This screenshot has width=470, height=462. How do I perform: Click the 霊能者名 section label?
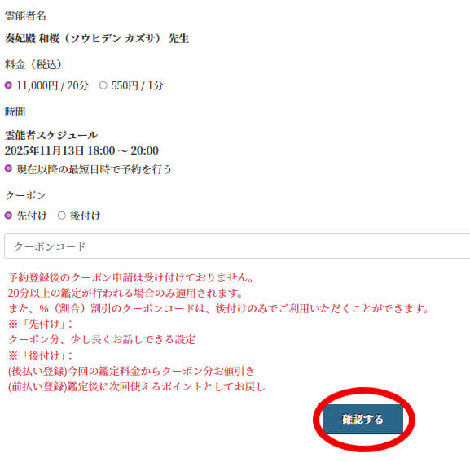(x=25, y=15)
